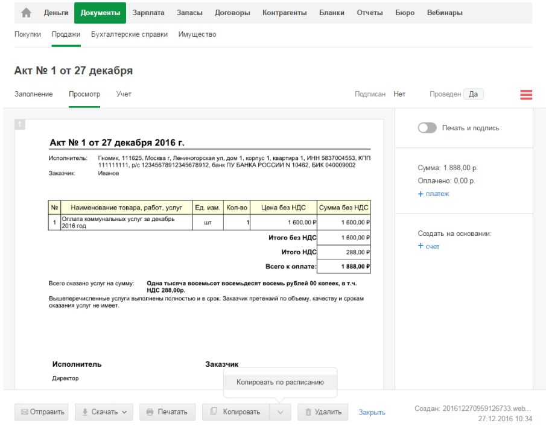Click the Закрыть link
The width and height of the screenshot is (546, 426).
372,413
